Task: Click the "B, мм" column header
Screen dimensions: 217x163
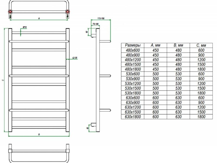Action: pyautogui.click(x=178, y=45)
